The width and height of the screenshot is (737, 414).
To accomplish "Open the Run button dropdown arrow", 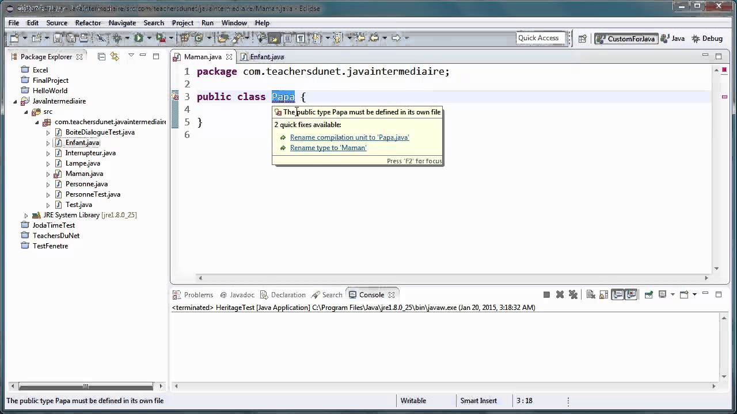I will point(149,38).
